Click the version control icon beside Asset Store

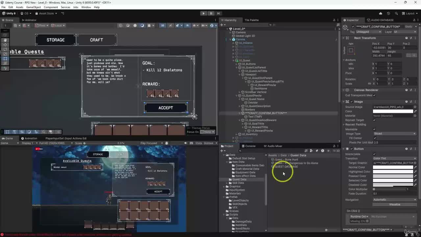click(62, 13)
